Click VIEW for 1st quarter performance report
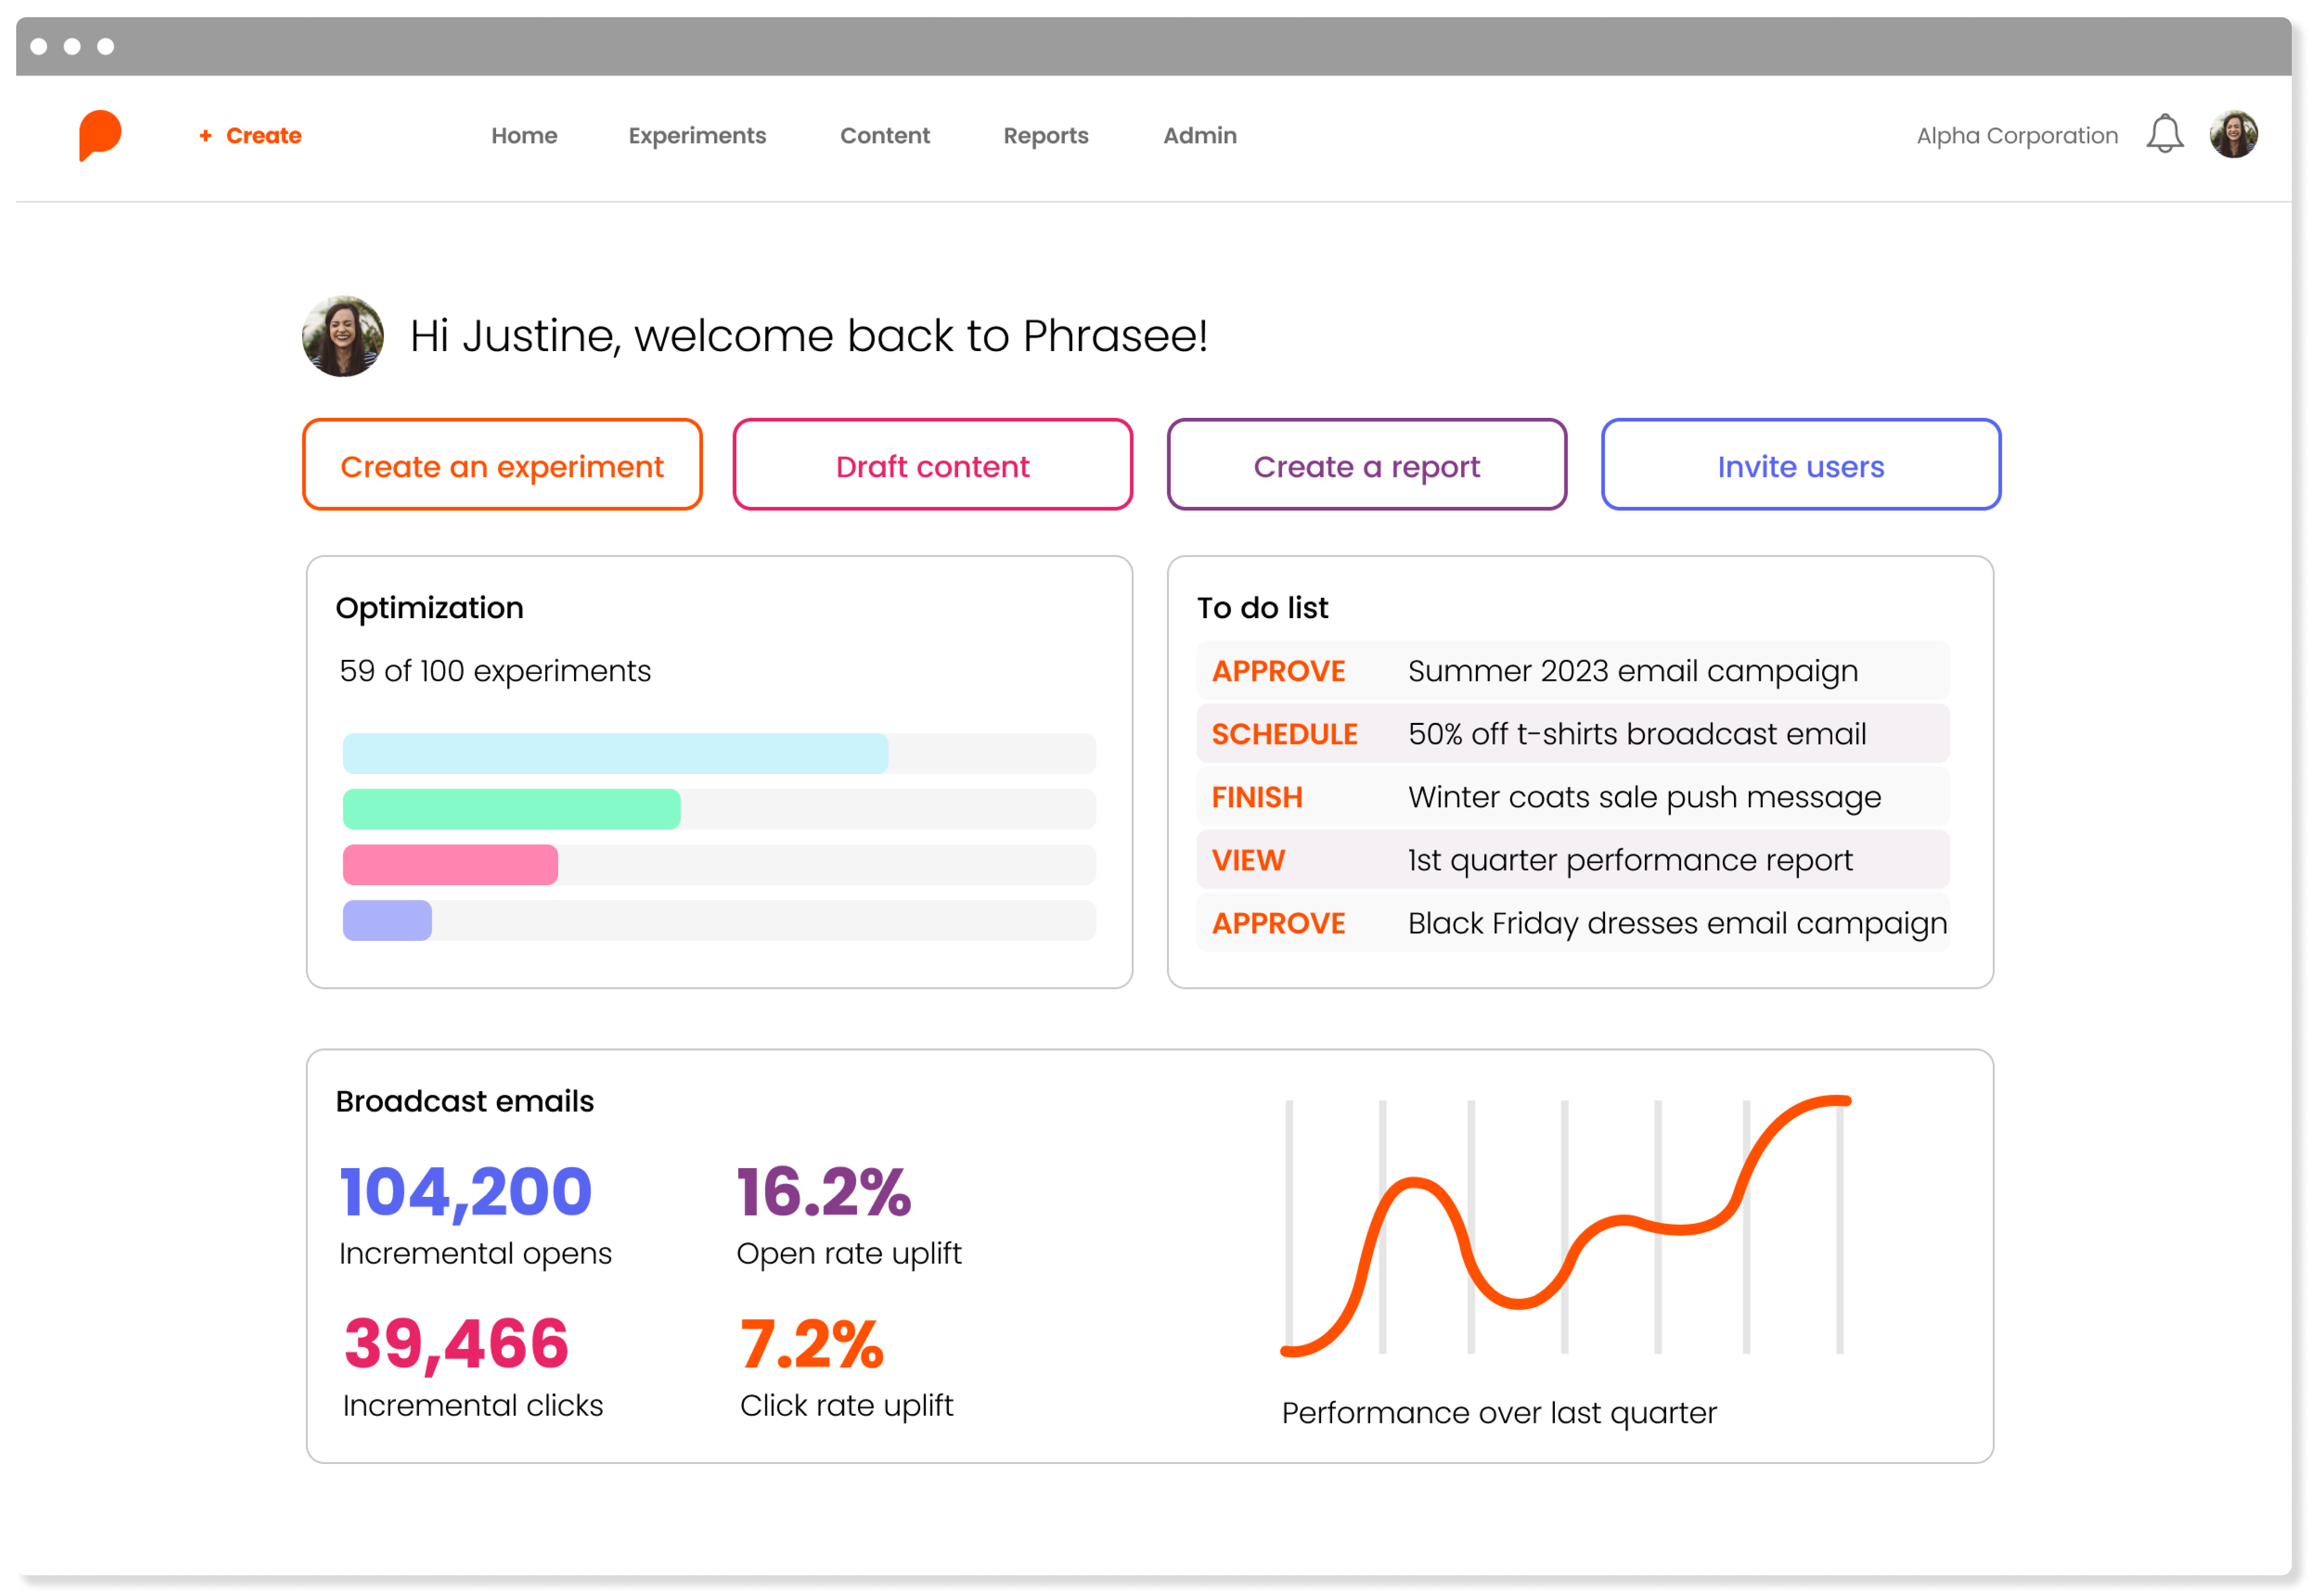Screen dimensions: 2309x1596 [x=1249, y=860]
